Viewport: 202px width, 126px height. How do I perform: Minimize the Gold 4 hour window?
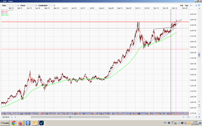[x=196, y=1]
